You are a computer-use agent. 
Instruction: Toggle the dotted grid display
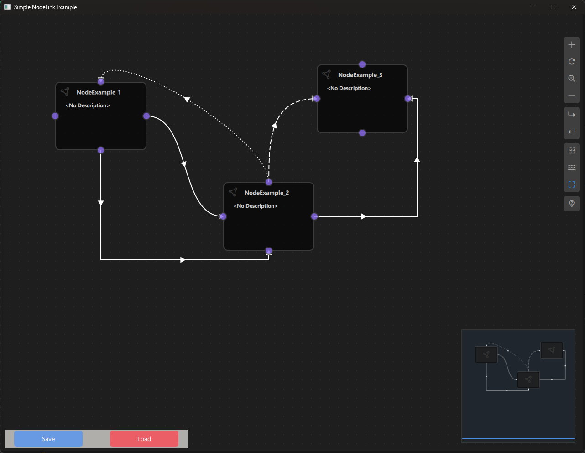pos(572,150)
